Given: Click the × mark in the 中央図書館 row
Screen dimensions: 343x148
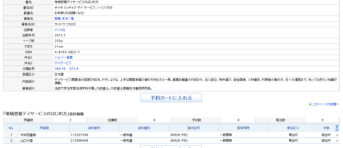Looking at the screenshot, I should click(337, 135).
